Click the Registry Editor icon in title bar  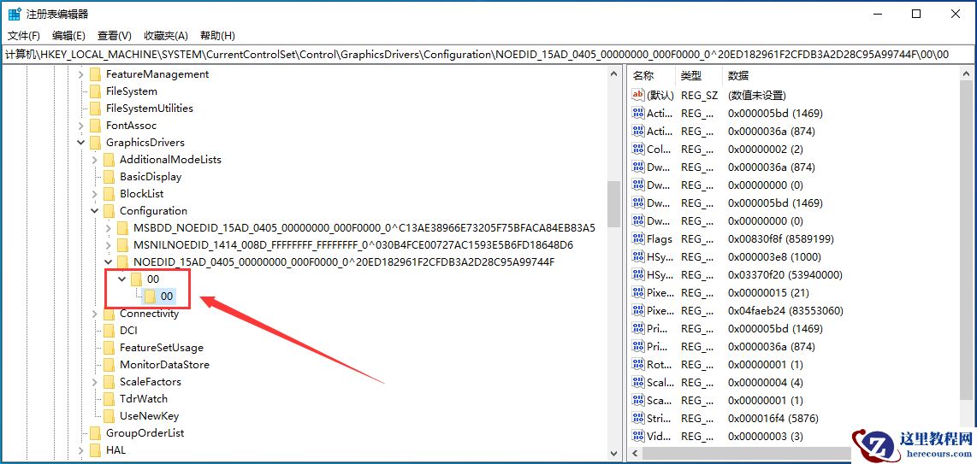[x=15, y=14]
